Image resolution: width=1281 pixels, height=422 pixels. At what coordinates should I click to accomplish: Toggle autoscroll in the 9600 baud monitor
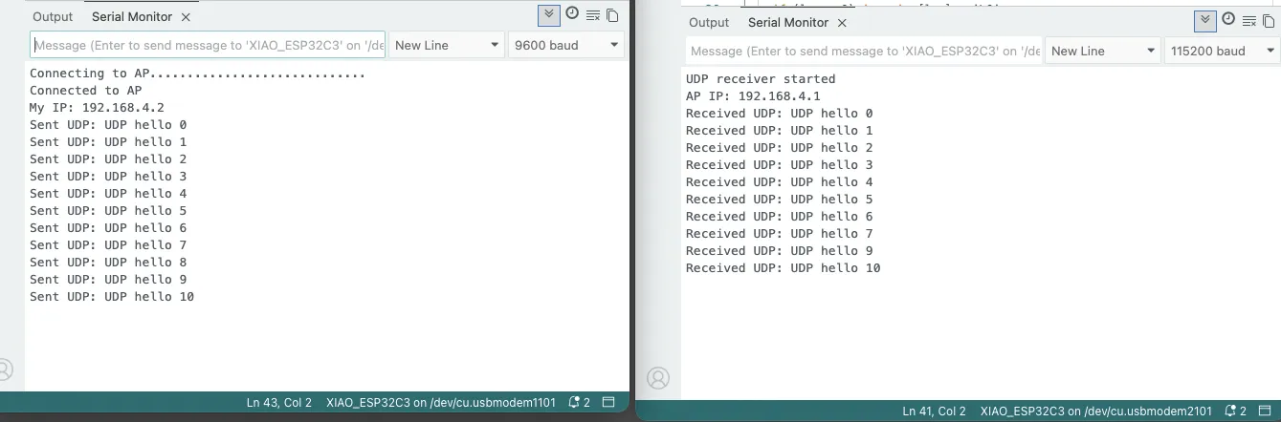[548, 15]
